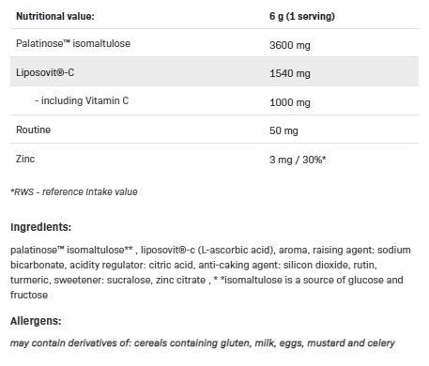
Task: Click the 'Nutritional value:' header
Action: pyautogui.click(x=55, y=16)
